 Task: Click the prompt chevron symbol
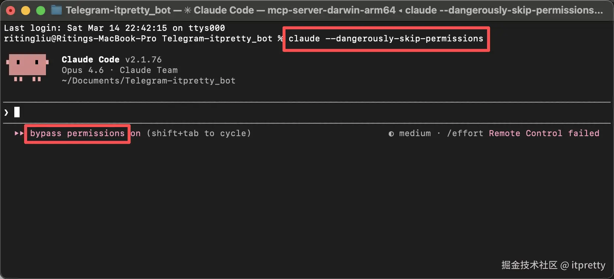pyautogui.click(x=6, y=112)
